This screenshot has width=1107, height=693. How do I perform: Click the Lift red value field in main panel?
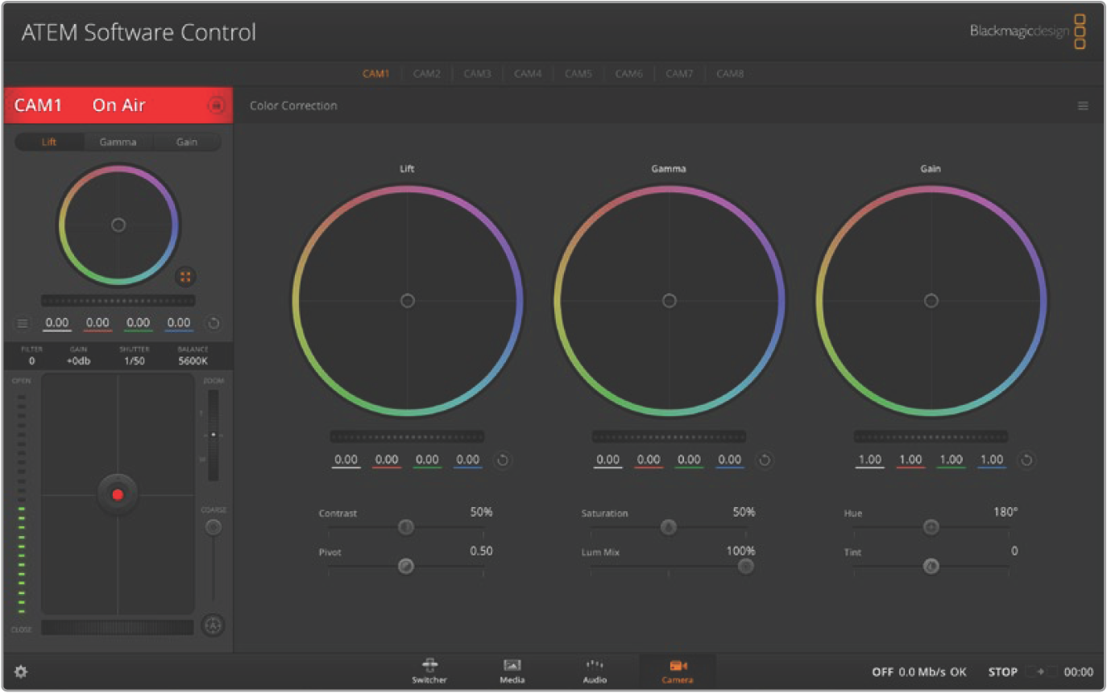coord(387,460)
